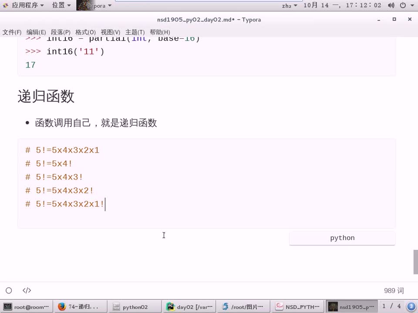Click the line 函数调用自己，就是递归函数
The width and height of the screenshot is (418, 313).
coord(96,123)
